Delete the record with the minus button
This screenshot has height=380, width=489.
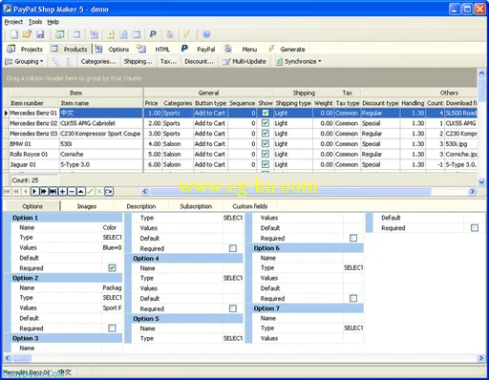coord(72,191)
